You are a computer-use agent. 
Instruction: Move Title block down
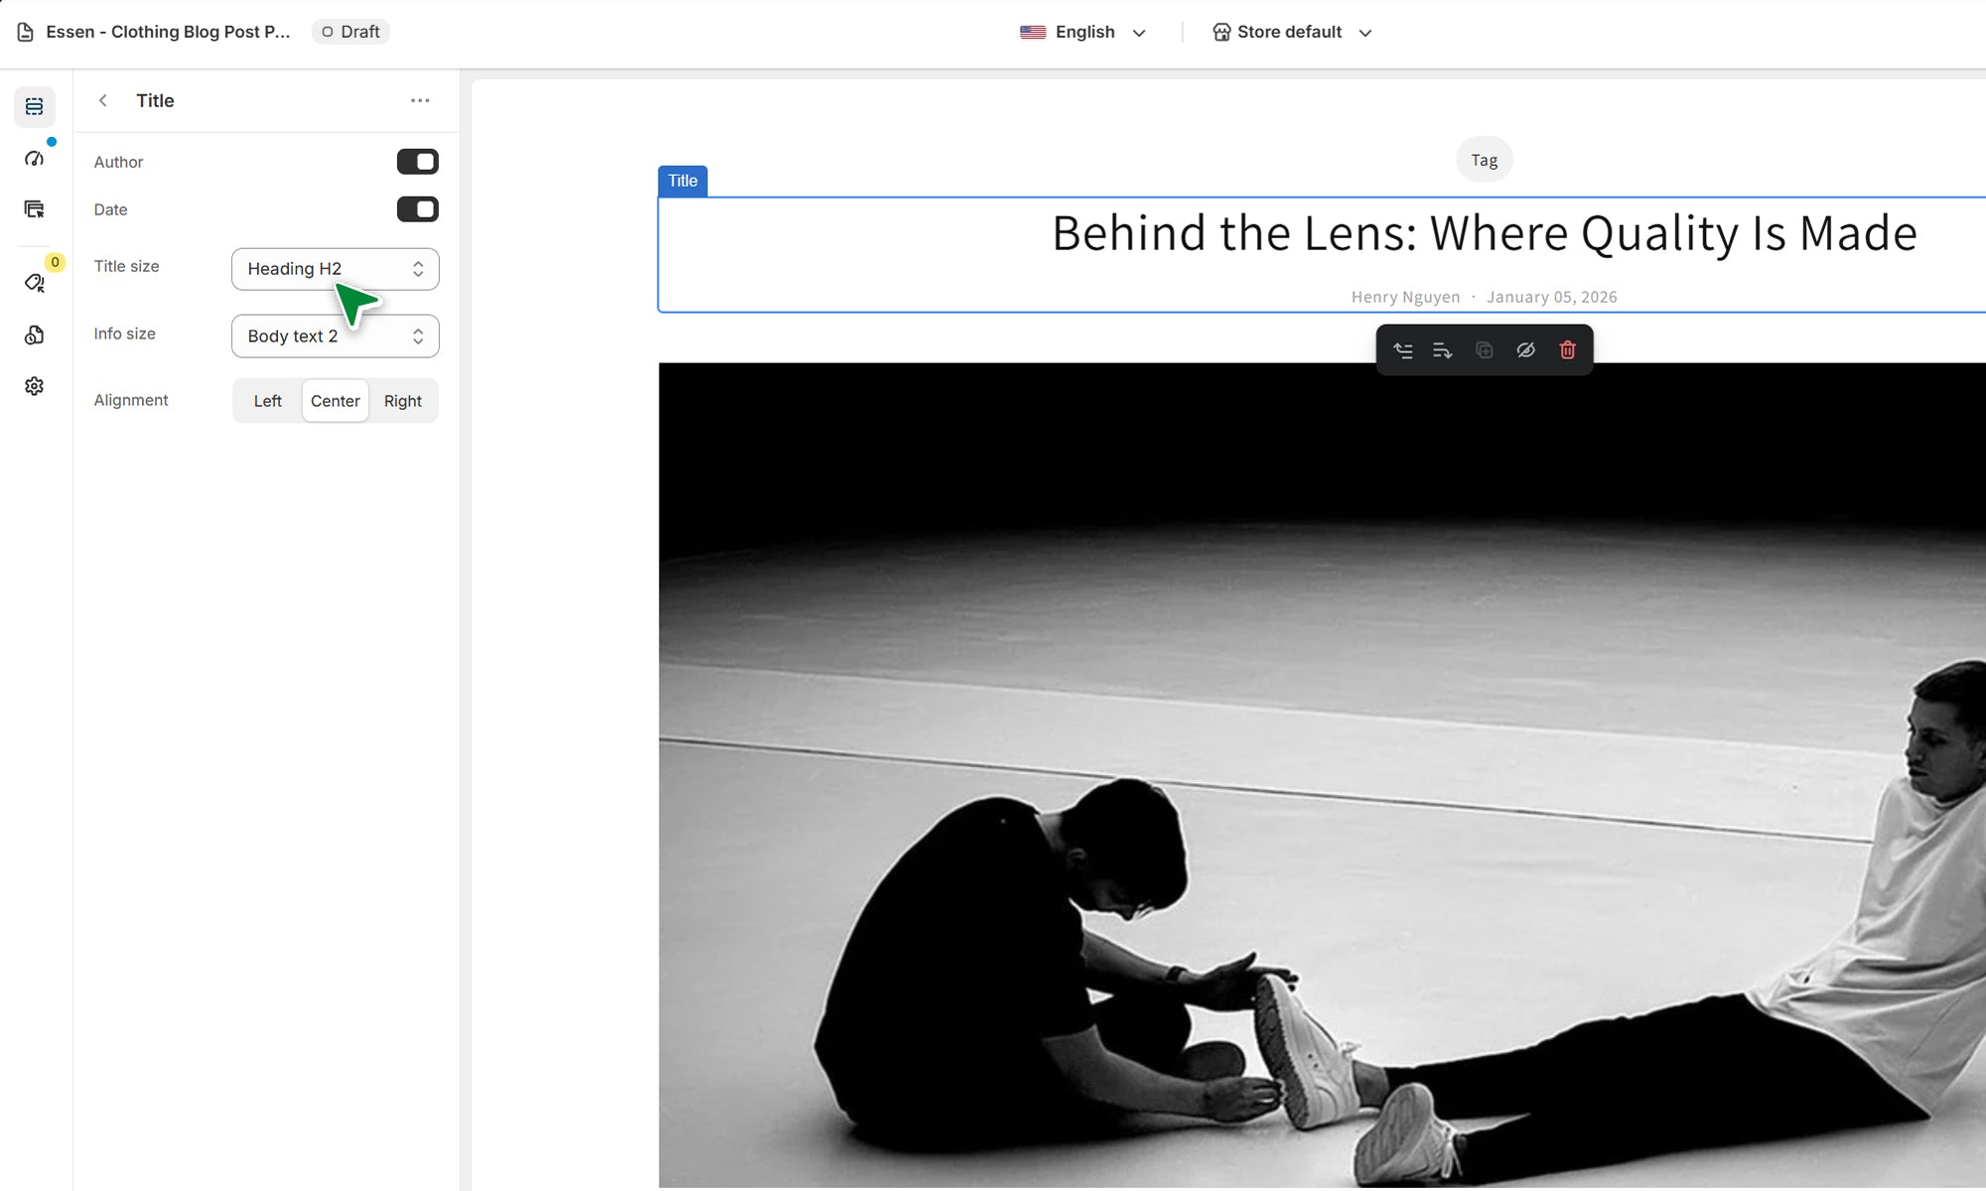coord(1443,350)
